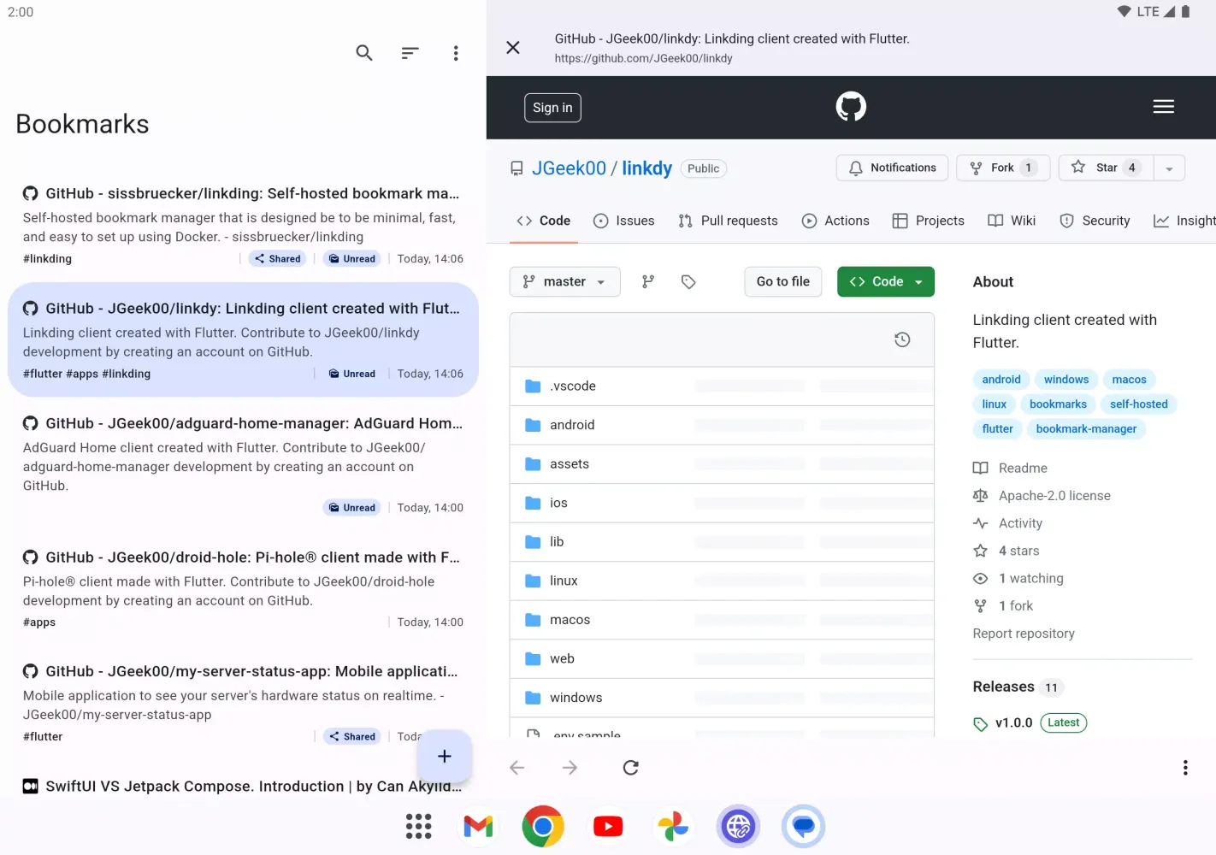Close the in-app browser with X
1216x855 pixels.
click(x=513, y=48)
